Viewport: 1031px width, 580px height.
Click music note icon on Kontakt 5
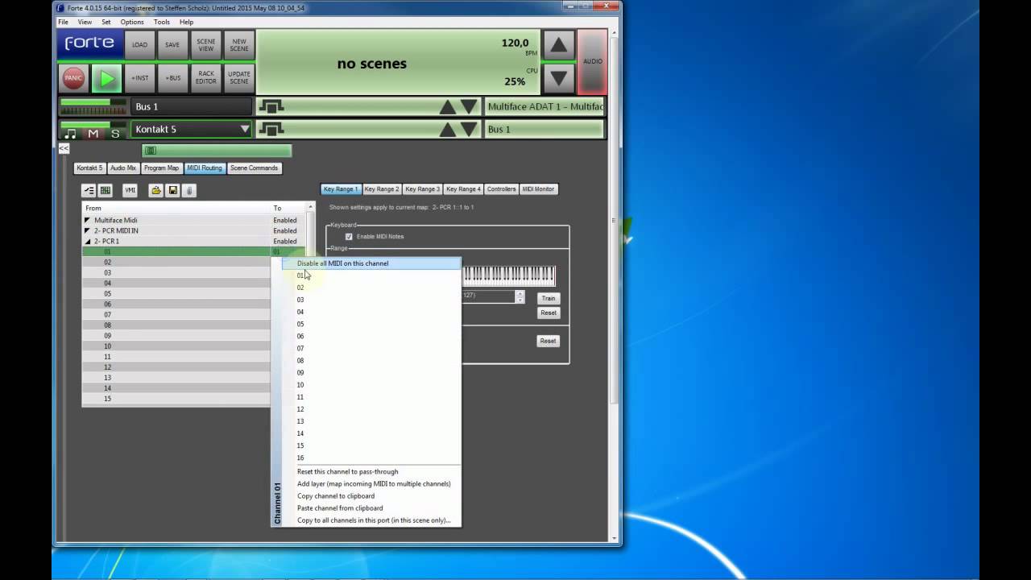click(70, 134)
